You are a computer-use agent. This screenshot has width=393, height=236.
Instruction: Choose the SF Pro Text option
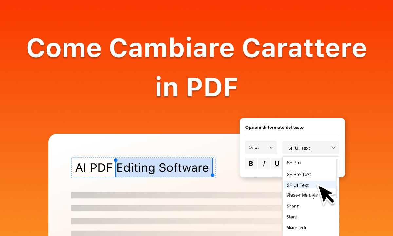coord(298,174)
